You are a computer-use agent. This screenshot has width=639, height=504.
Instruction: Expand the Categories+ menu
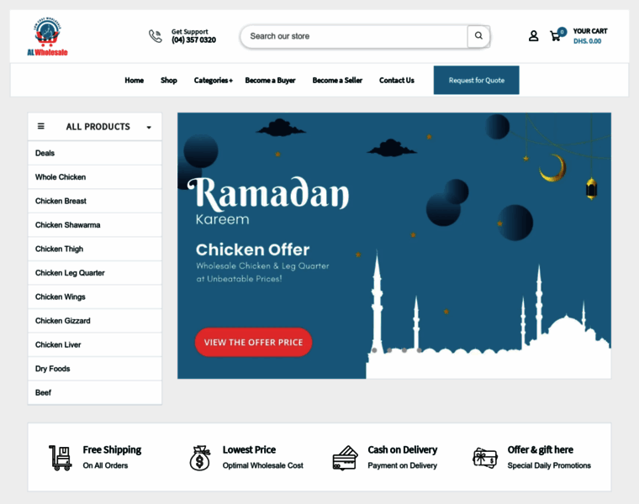tap(213, 80)
